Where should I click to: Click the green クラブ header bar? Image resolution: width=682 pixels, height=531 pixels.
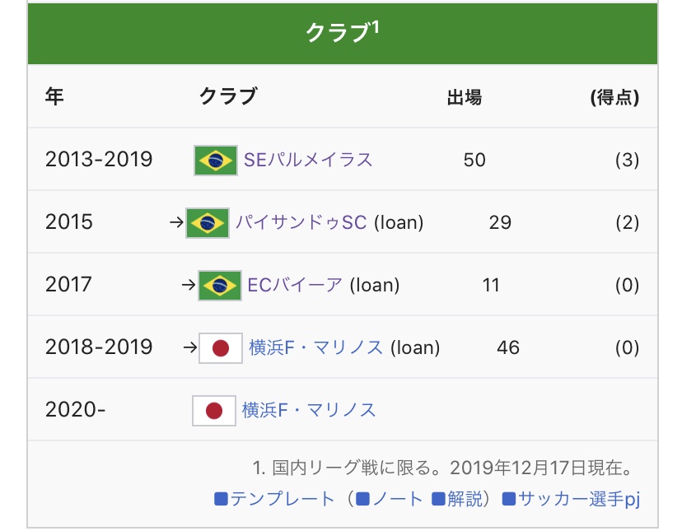point(342,33)
